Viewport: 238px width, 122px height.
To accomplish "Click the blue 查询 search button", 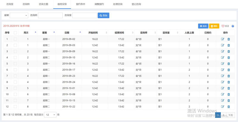I will click(x=104, y=15).
